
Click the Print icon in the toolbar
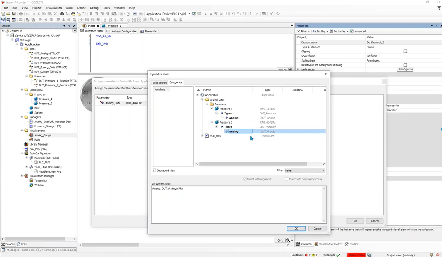pyautogui.click(x=20, y=13)
